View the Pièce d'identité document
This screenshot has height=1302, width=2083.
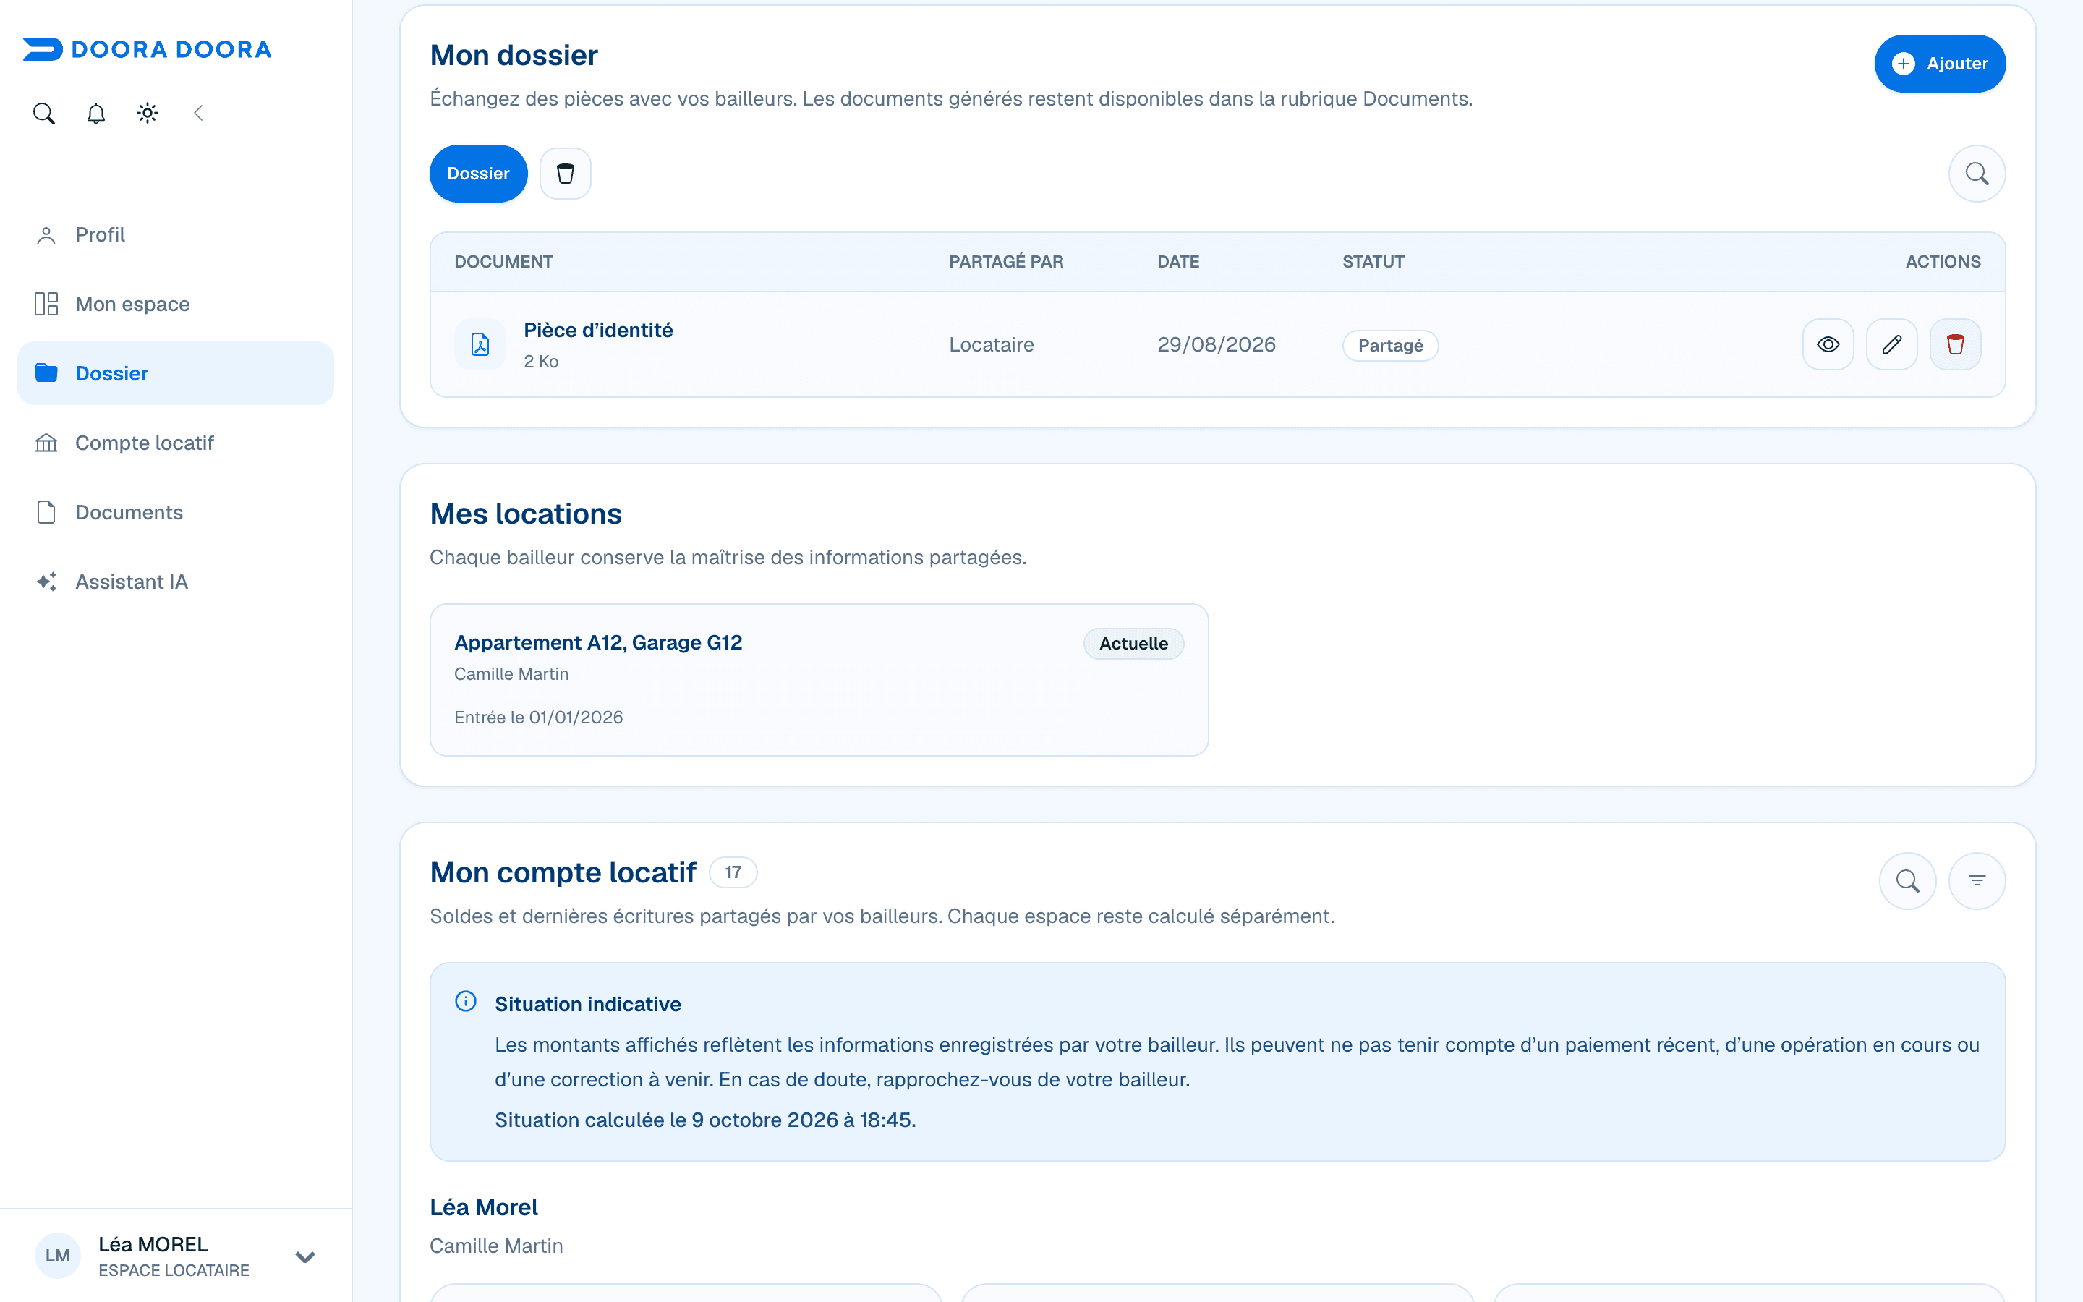coord(1828,344)
